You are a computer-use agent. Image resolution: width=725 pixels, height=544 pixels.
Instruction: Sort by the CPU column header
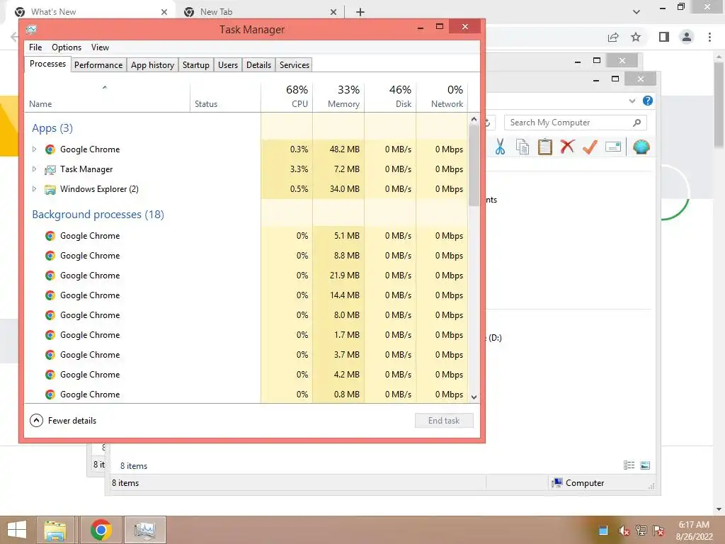pyautogui.click(x=287, y=96)
